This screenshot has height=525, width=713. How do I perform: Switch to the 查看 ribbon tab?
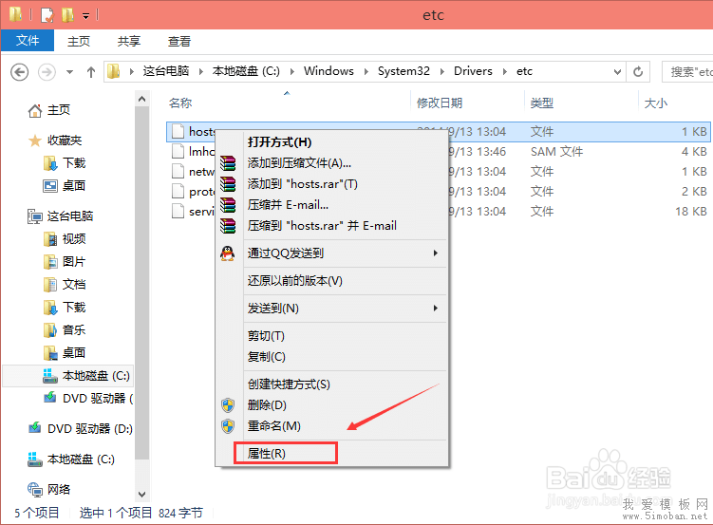click(178, 42)
